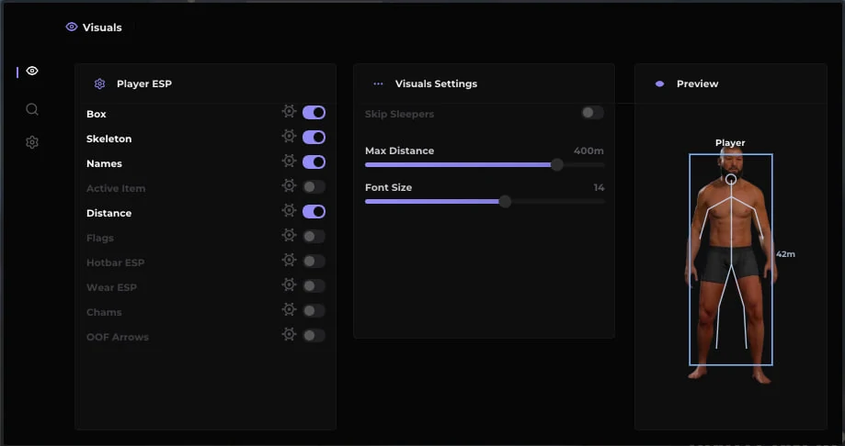Click the Player ESP header gear icon
Viewport: 845px width, 446px height.
coord(99,84)
